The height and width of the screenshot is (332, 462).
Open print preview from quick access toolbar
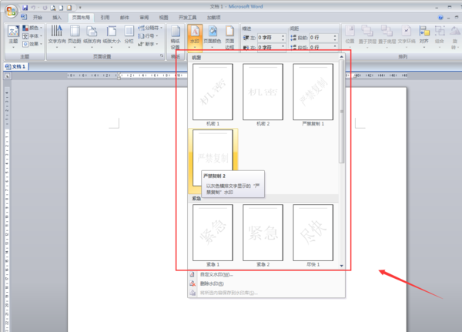pos(53,8)
